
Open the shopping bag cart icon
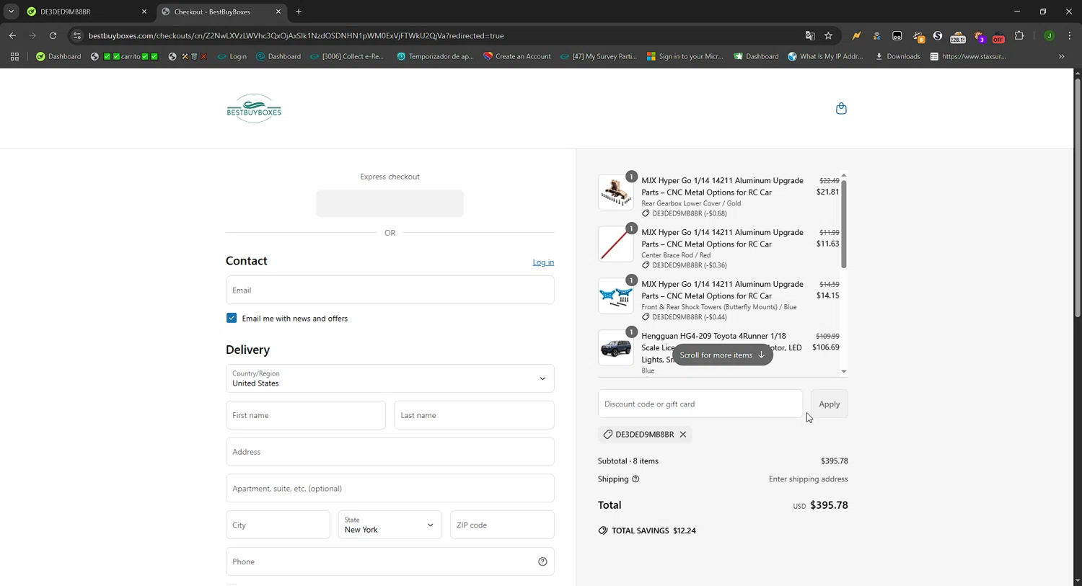coord(841,108)
